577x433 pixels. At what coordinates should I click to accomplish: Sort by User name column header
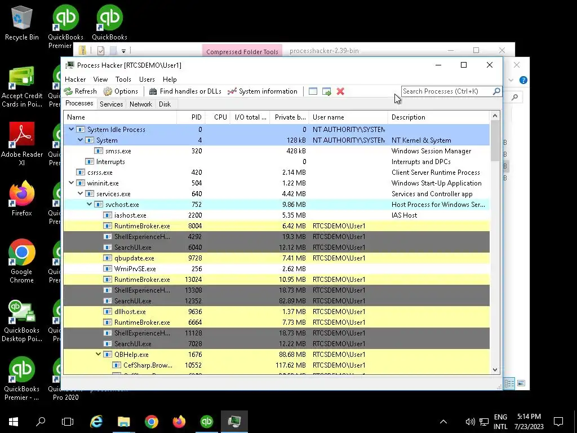point(348,117)
